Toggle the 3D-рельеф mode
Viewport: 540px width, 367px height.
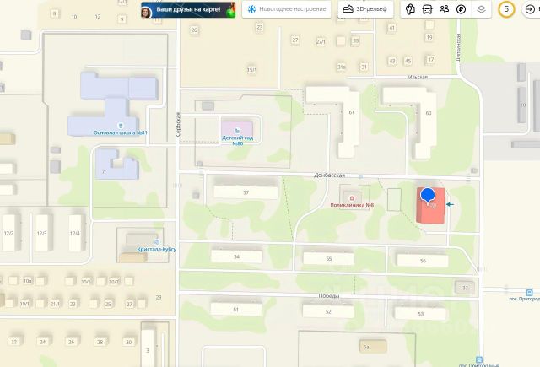(x=365, y=9)
